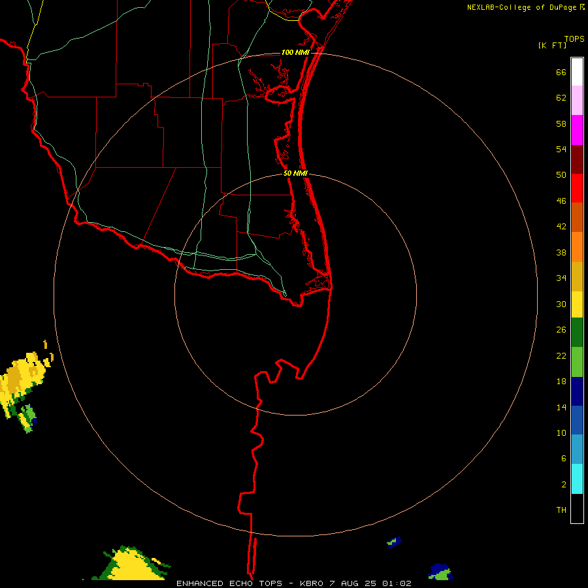Click the blue-green echo at bottom right

click(440, 572)
